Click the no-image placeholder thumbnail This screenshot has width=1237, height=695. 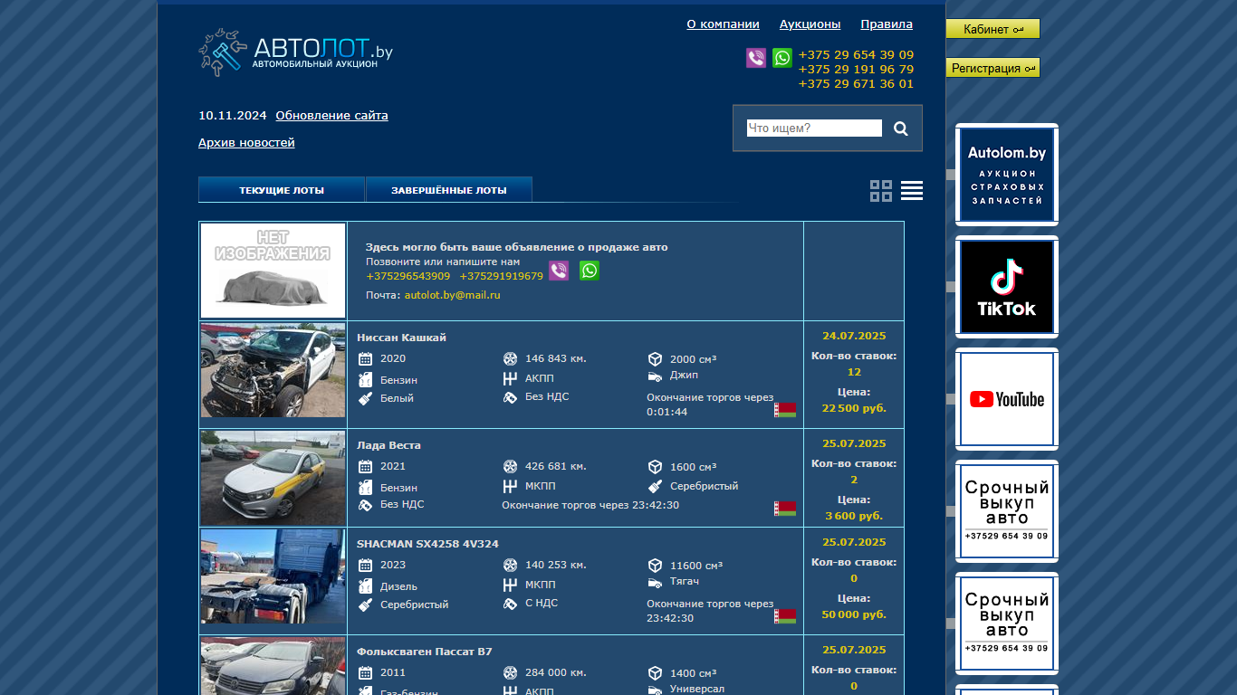[273, 271]
